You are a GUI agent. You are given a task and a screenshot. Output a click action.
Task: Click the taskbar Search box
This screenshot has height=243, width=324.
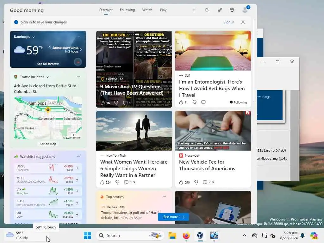(130, 235)
